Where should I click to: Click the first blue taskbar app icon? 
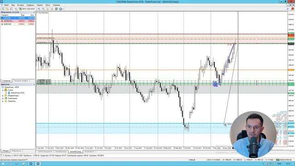(31, 164)
